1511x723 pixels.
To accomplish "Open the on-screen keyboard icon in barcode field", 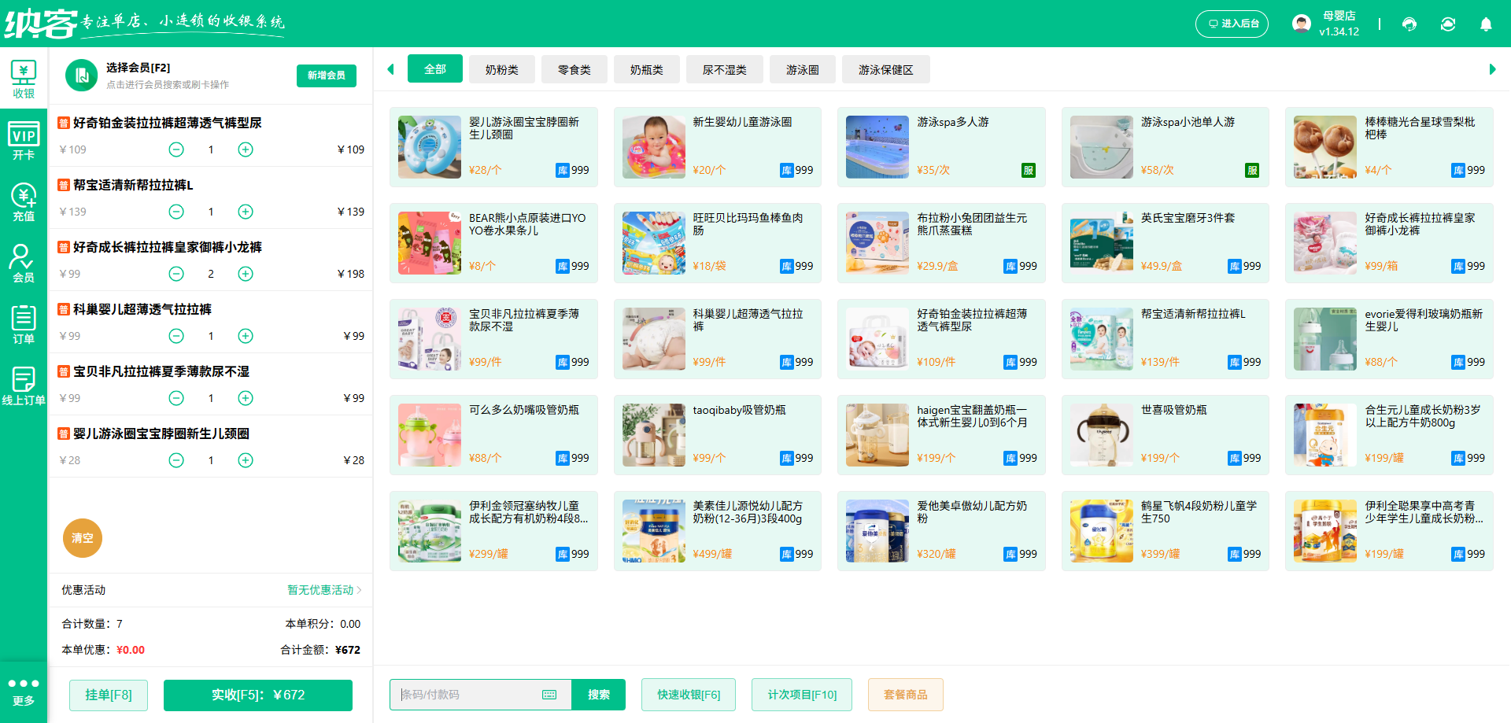I will pos(549,695).
